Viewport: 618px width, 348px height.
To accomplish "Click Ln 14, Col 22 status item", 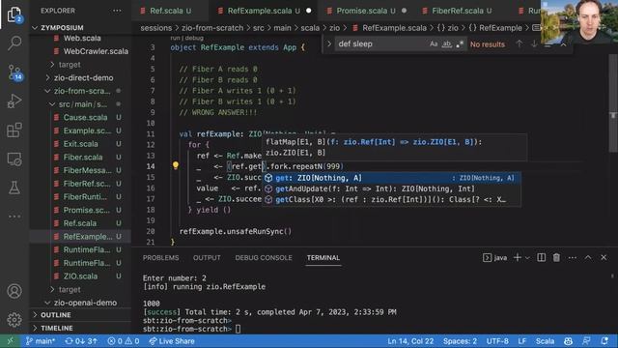I will [x=410, y=341].
